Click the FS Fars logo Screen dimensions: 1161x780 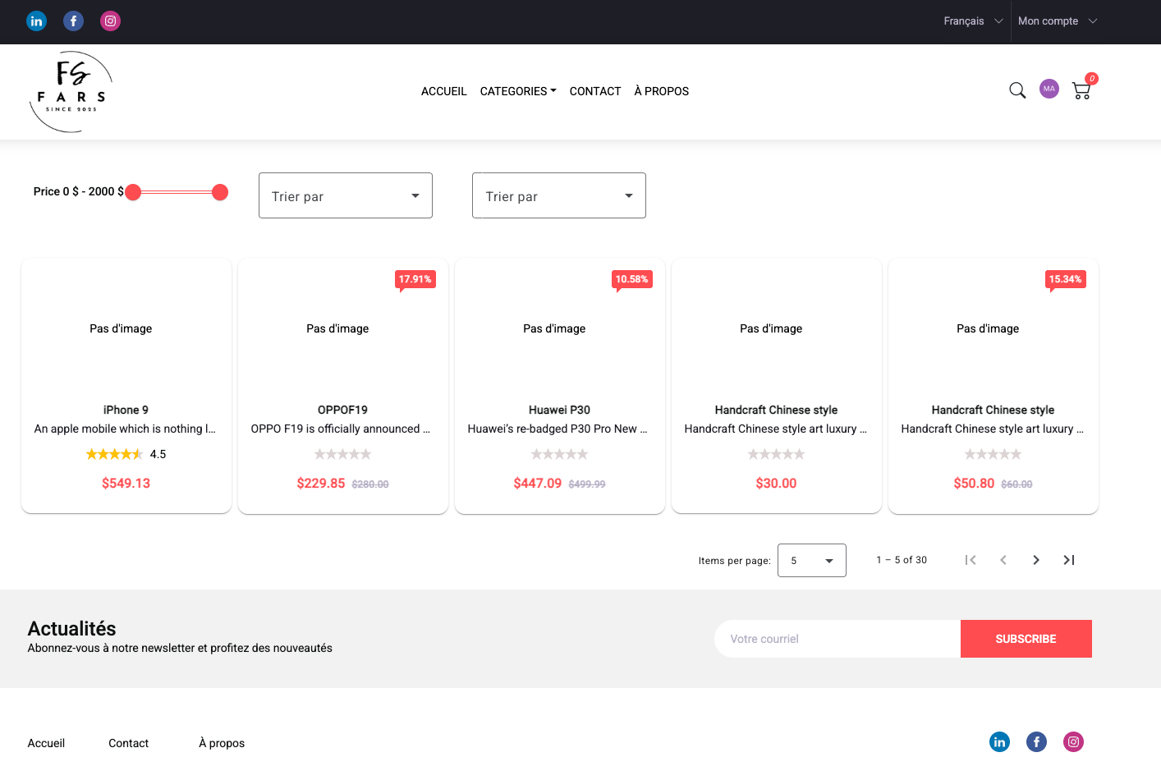pyautogui.click(x=71, y=92)
